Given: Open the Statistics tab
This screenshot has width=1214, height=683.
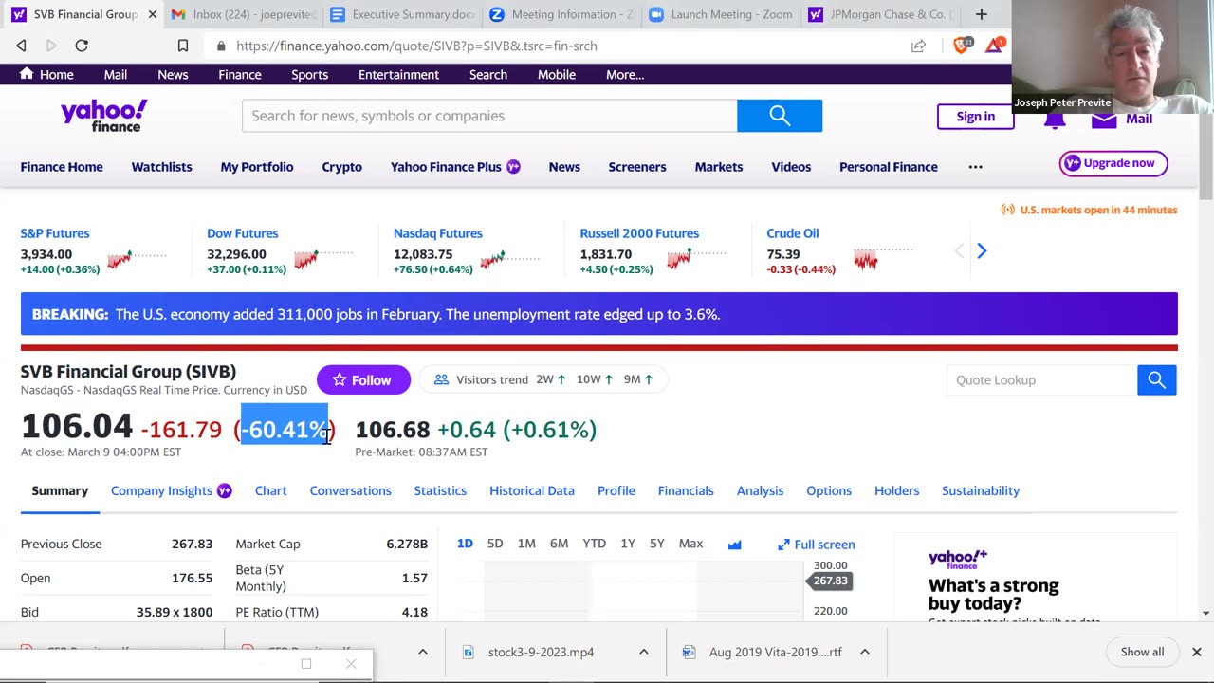Looking at the screenshot, I should click(x=440, y=490).
